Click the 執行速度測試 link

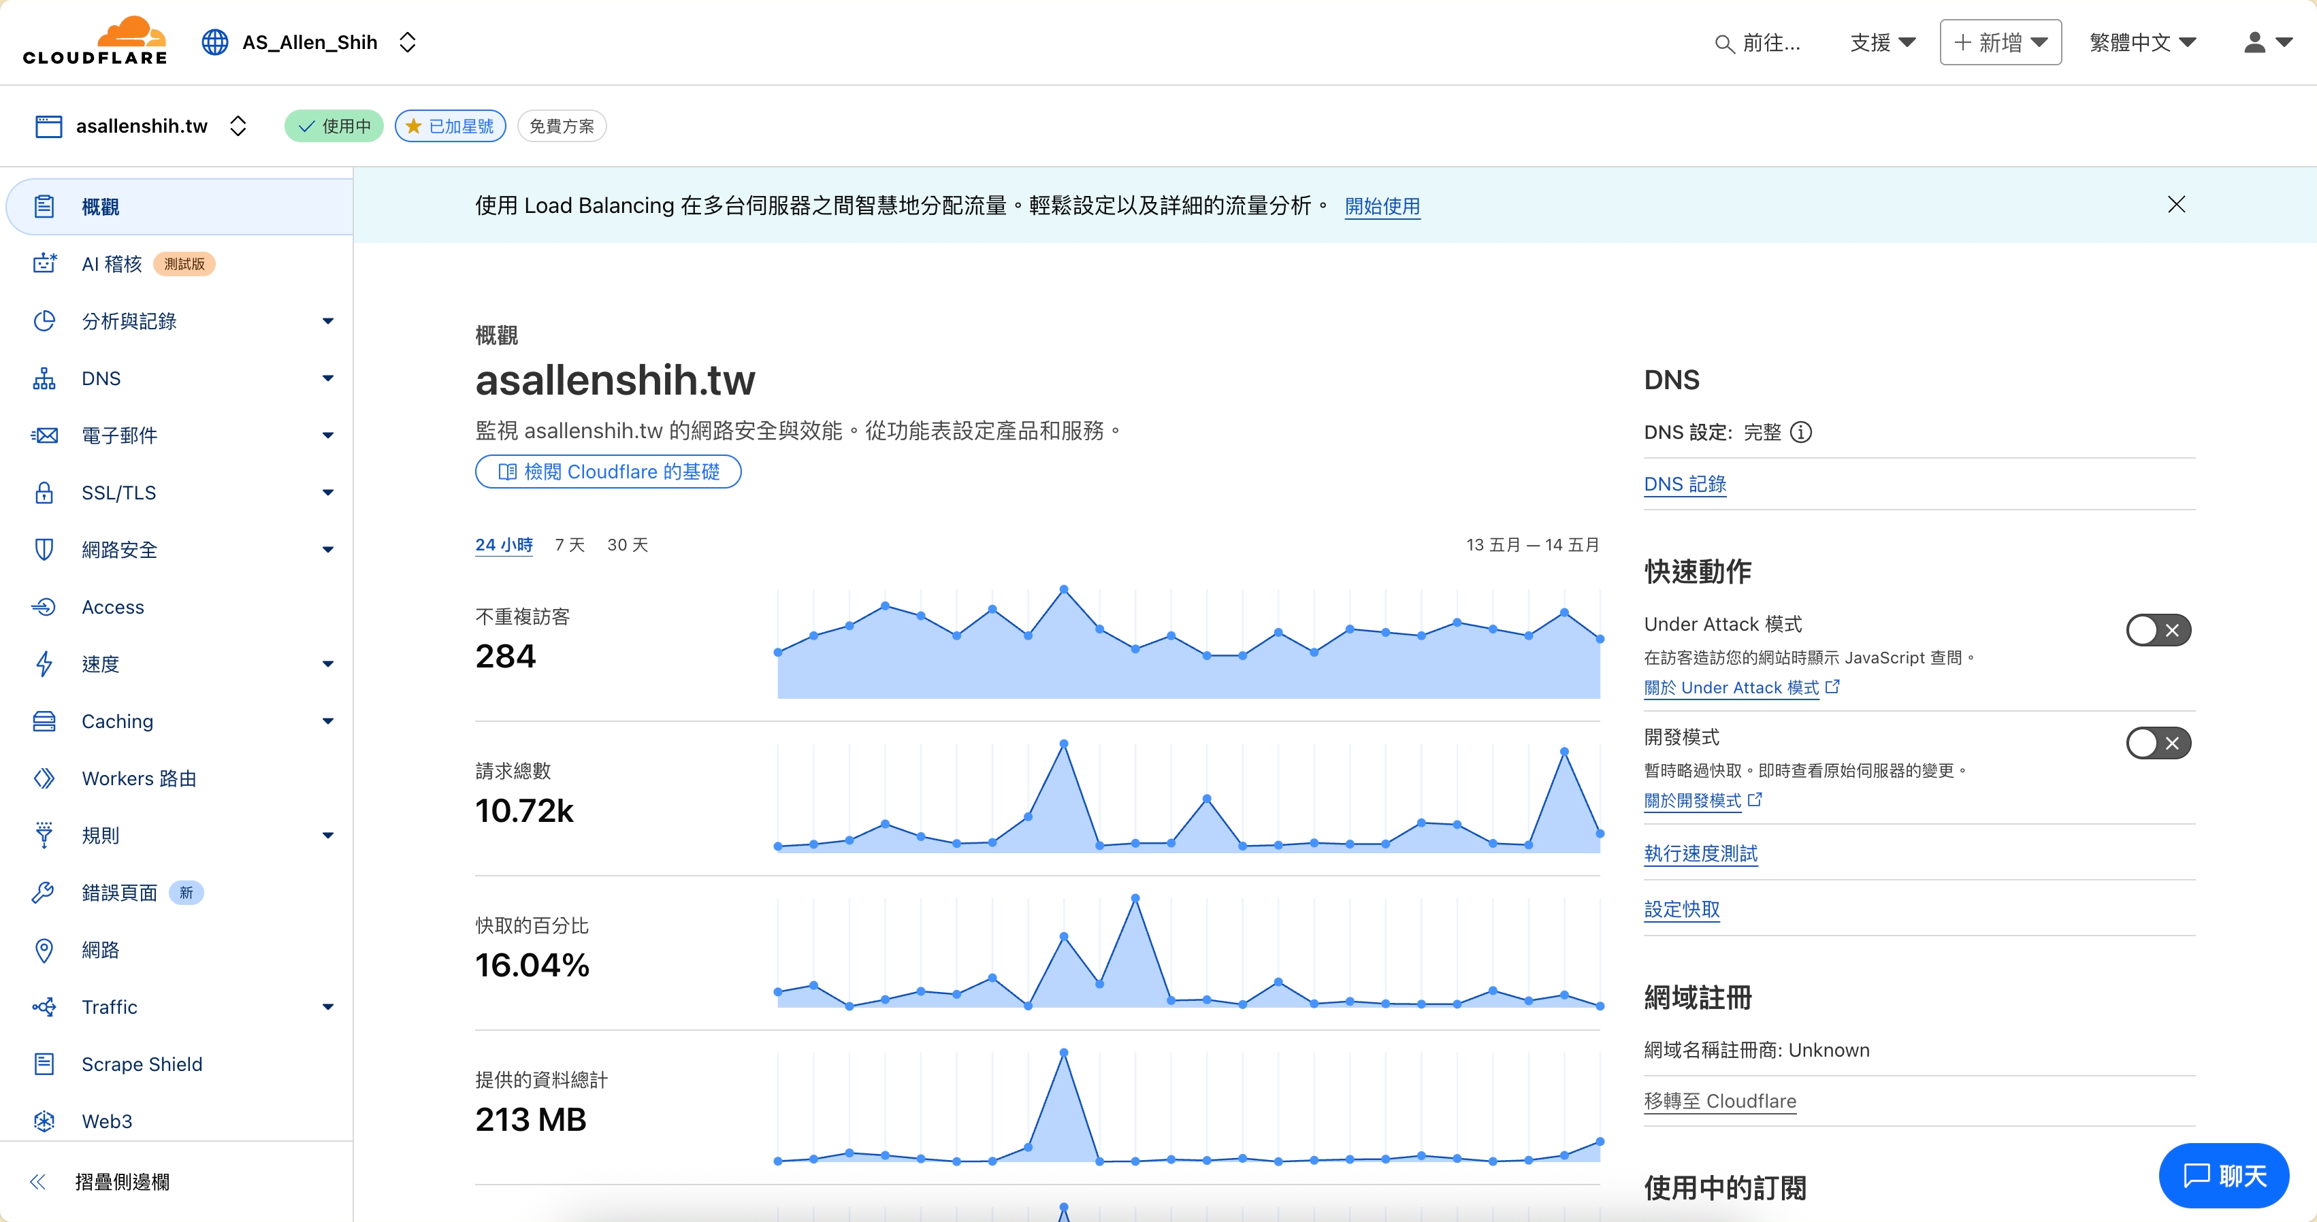(x=1700, y=853)
